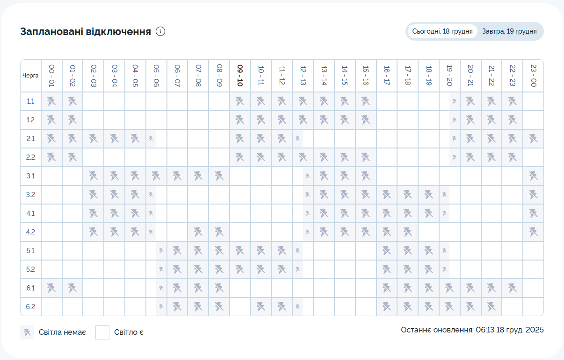Image resolution: width=564 pixels, height=360 pixels.
Task: Click outage icon for queue 4.2 at 17-18
Action: pyautogui.click(x=407, y=232)
